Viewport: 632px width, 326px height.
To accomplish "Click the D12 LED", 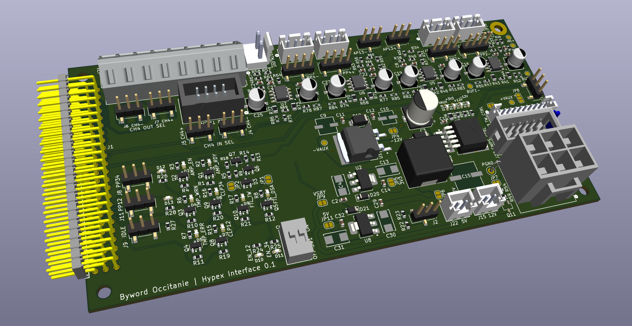I will pos(161,171).
